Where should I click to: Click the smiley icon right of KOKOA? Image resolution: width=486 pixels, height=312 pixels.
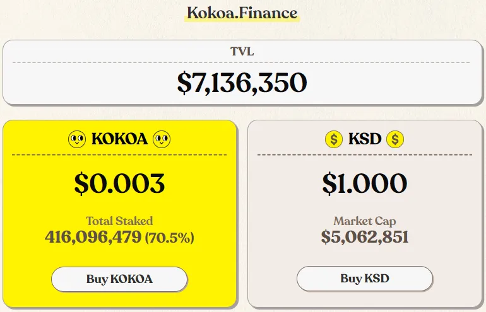162,139
